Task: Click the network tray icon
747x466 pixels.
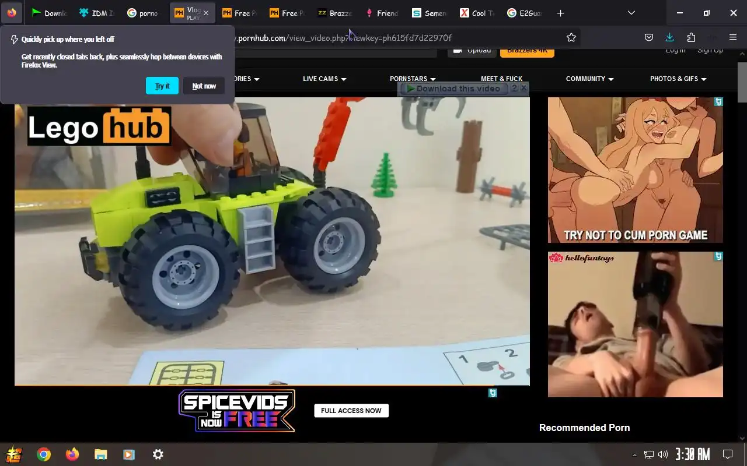Action: [x=649, y=454]
